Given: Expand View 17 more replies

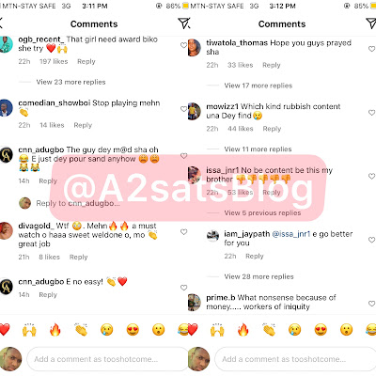Looking at the screenshot, I should tap(258, 86).
